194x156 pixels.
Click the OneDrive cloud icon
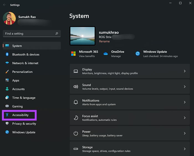point(106,54)
